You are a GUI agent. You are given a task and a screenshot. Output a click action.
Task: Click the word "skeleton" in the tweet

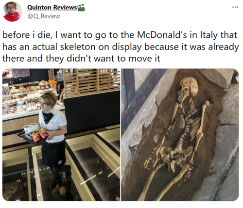pyautogui.click(x=78, y=47)
